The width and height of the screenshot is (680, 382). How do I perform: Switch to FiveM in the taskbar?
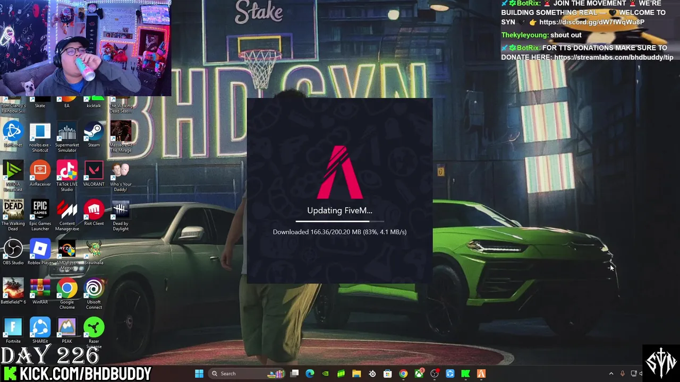(x=481, y=374)
